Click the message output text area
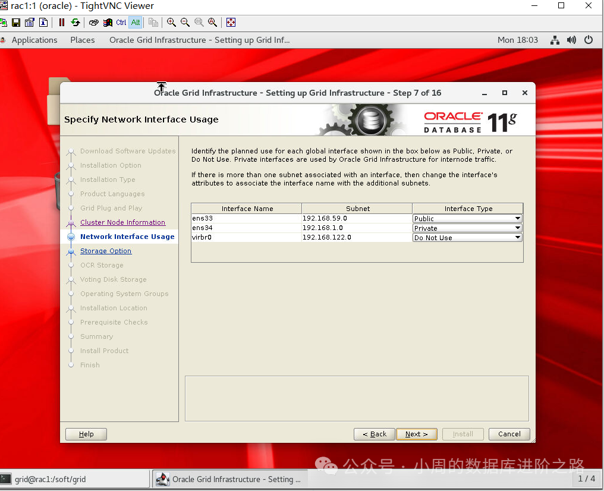This screenshot has width=604, height=491. 357,399
